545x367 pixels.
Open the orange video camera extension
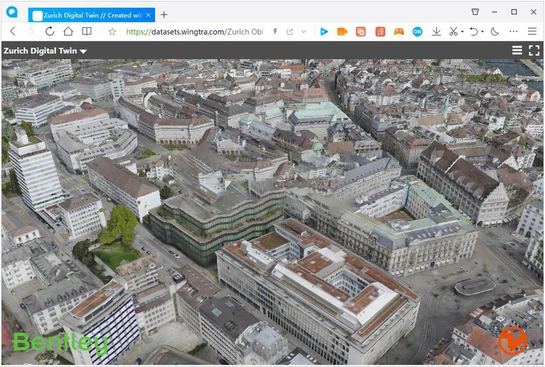[343, 31]
